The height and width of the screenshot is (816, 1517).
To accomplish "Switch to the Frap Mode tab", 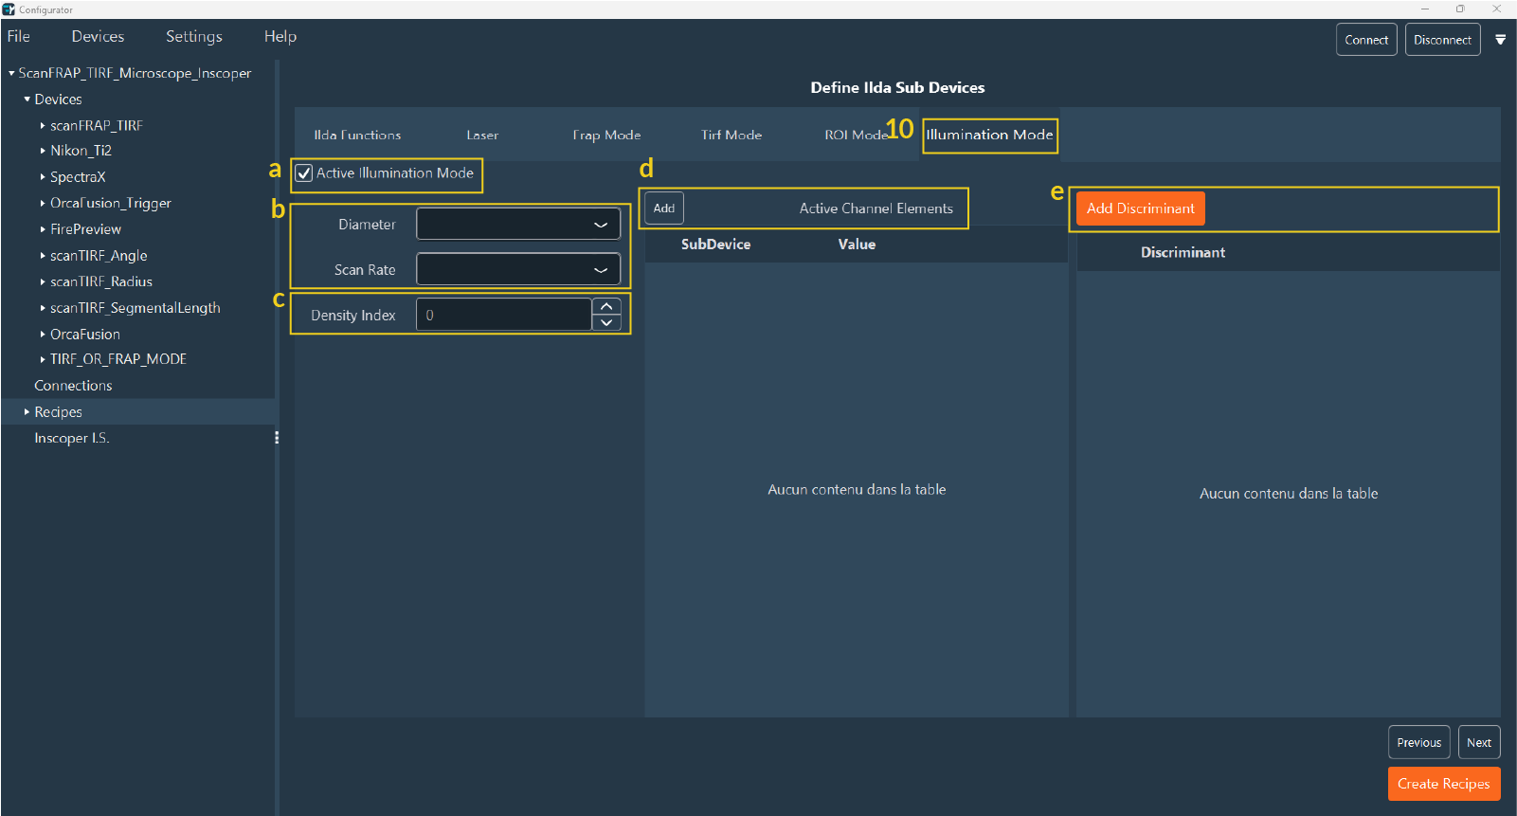I will [x=606, y=135].
